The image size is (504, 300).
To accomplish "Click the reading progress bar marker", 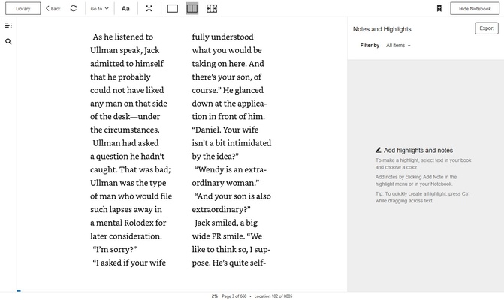I will (19, 291).
